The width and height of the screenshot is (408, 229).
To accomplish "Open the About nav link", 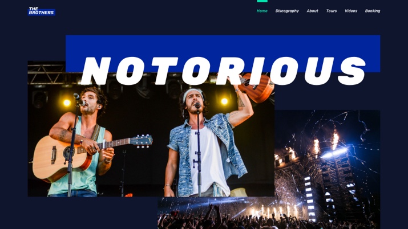I will pos(312,11).
